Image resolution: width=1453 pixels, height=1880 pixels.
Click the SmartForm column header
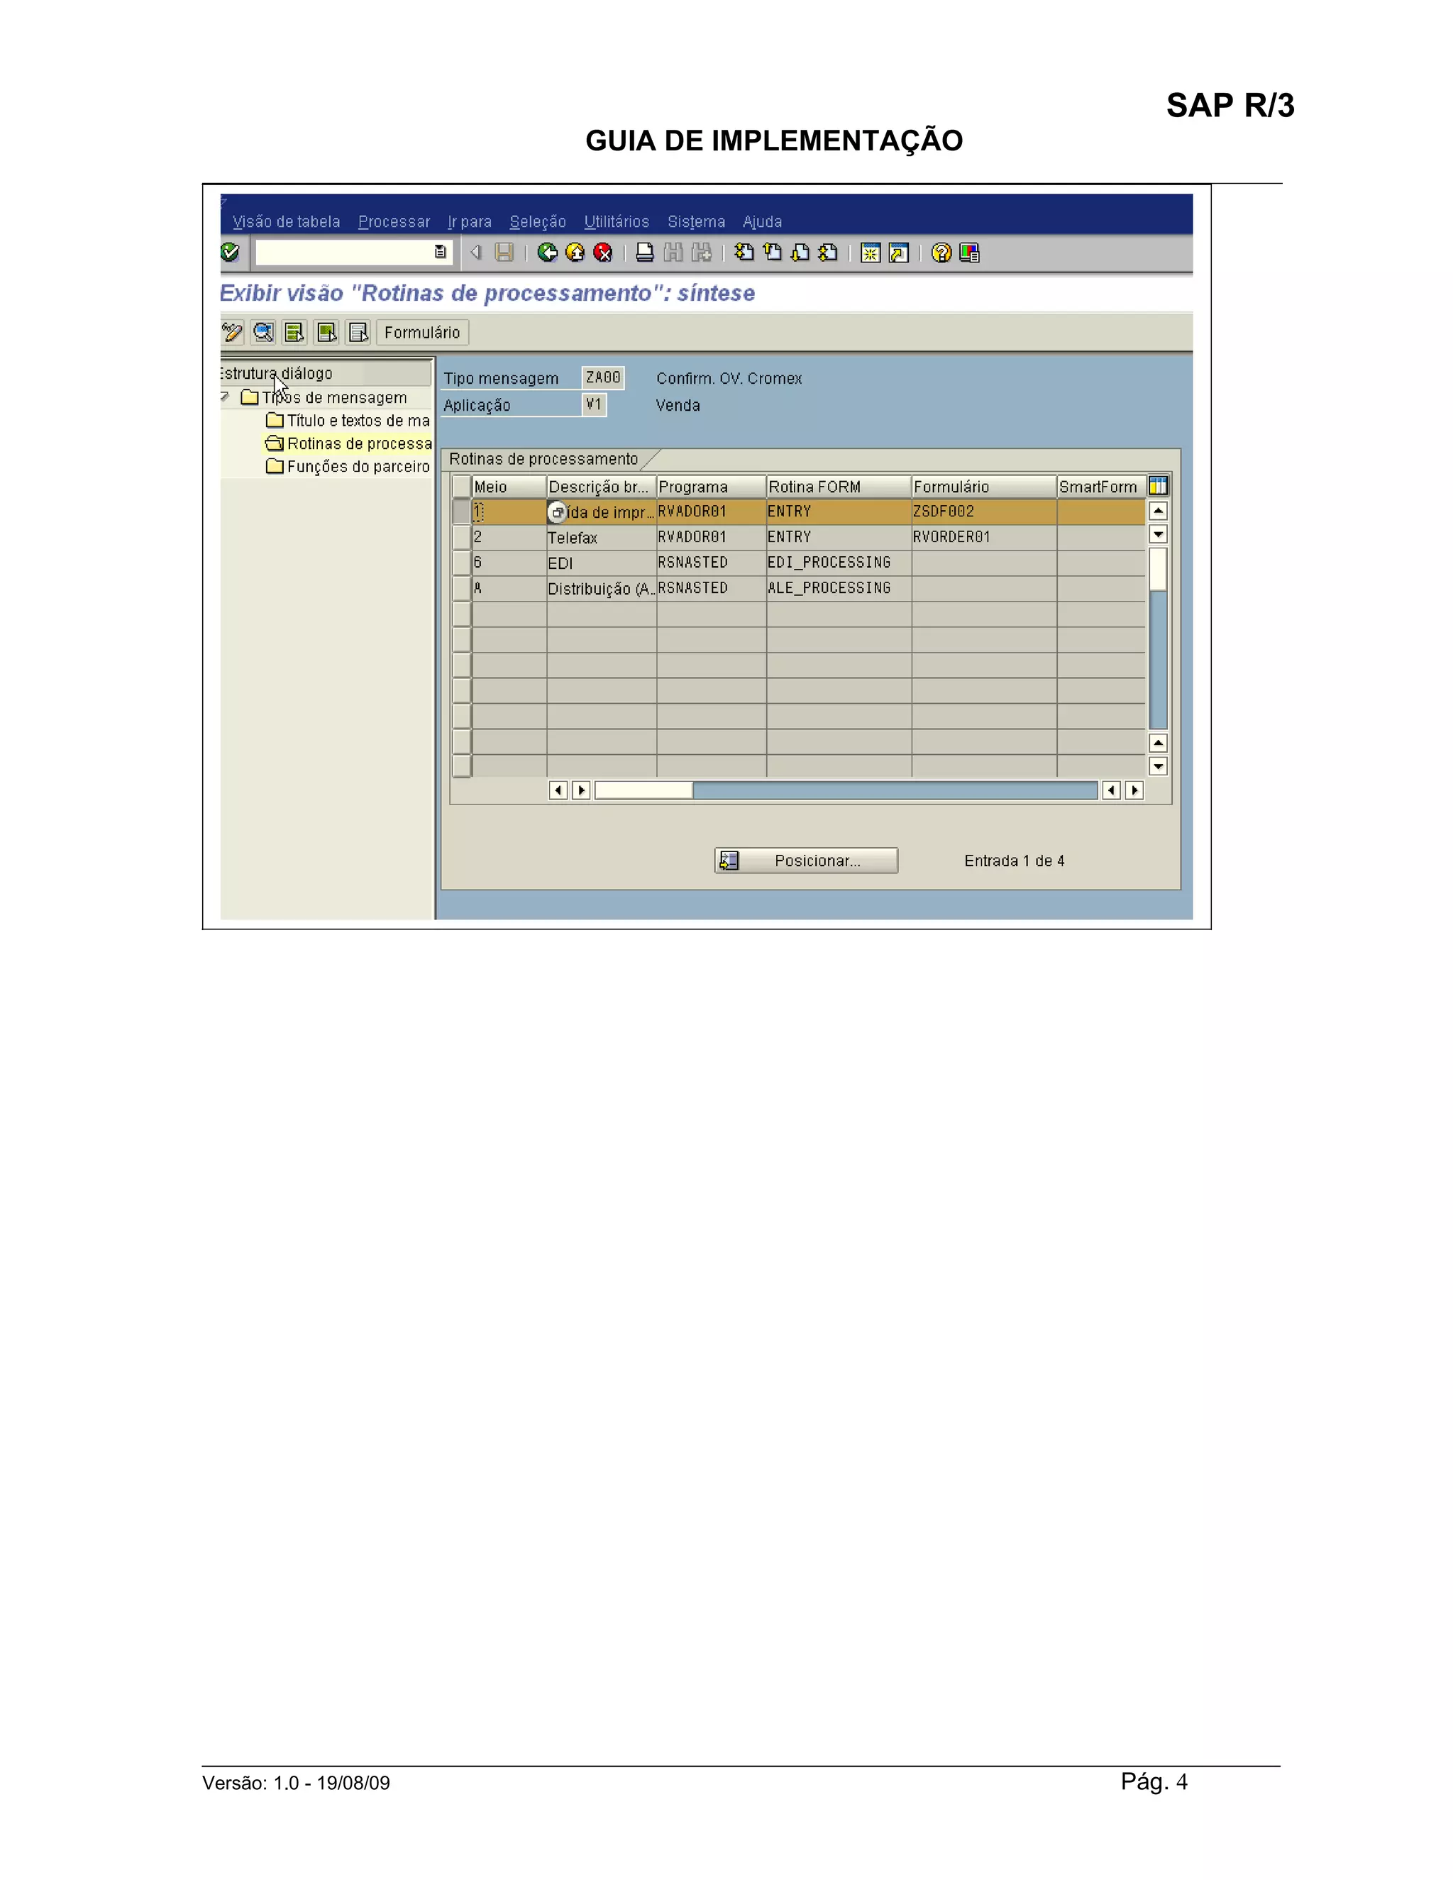point(1101,487)
